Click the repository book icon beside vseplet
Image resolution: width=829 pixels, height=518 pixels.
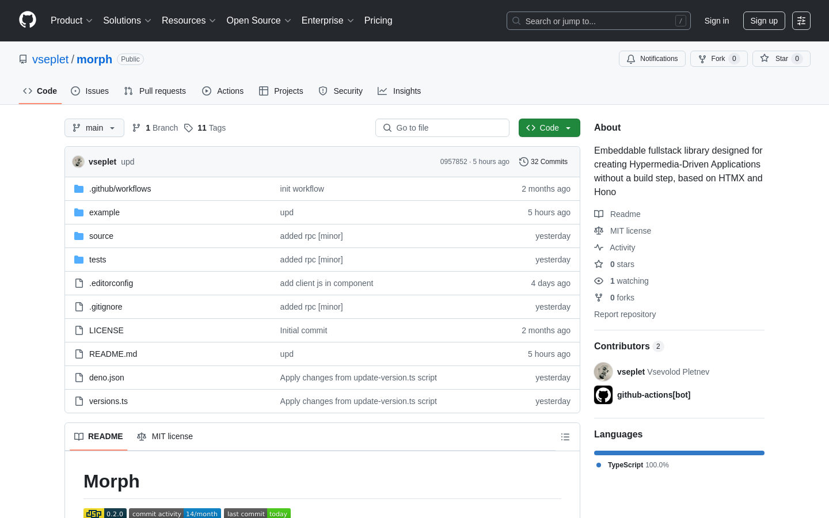[x=23, y=59]
